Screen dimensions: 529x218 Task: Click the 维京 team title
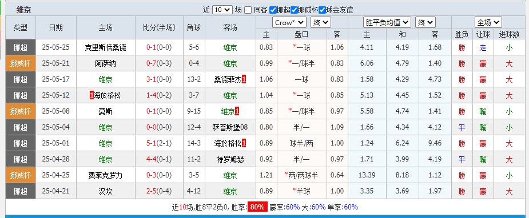pyautogui.click(x=23, y=10)
